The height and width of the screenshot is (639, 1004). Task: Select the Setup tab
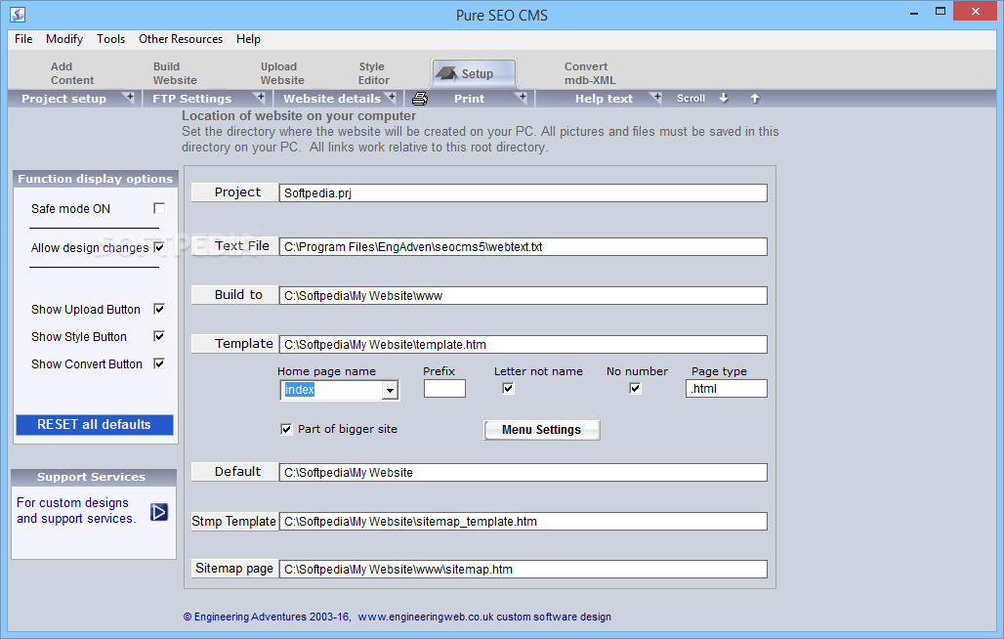pyautogui.click(x=474, y=73)
